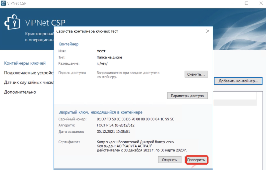Click the highlighted Проверить button

click(197, 160)
